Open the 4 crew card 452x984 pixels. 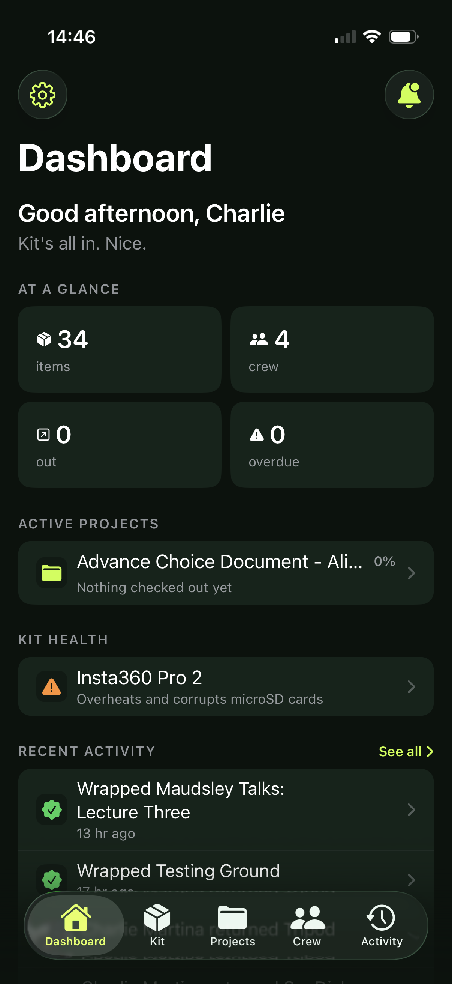(332, 349)
